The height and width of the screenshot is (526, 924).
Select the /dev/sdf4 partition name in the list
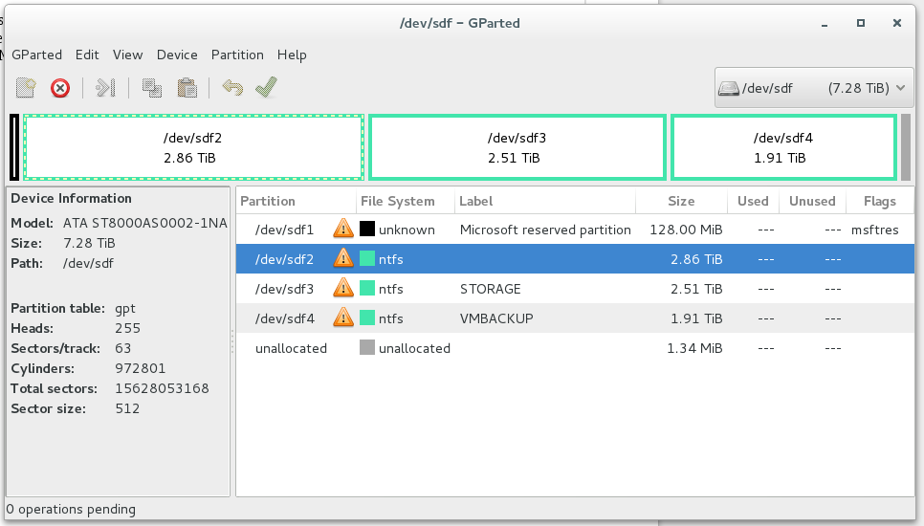point(284,318)
